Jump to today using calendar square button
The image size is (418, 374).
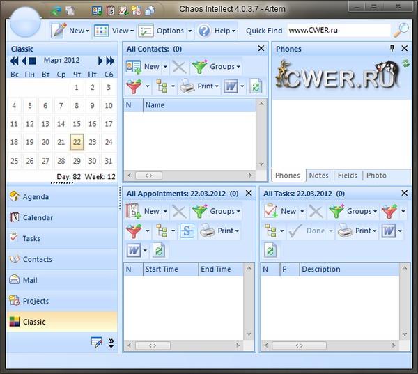(32, 61)
